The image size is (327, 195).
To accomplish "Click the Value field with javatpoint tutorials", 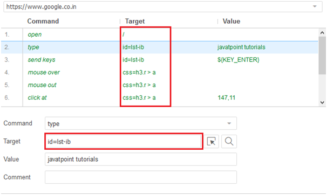I will [141, 159].
